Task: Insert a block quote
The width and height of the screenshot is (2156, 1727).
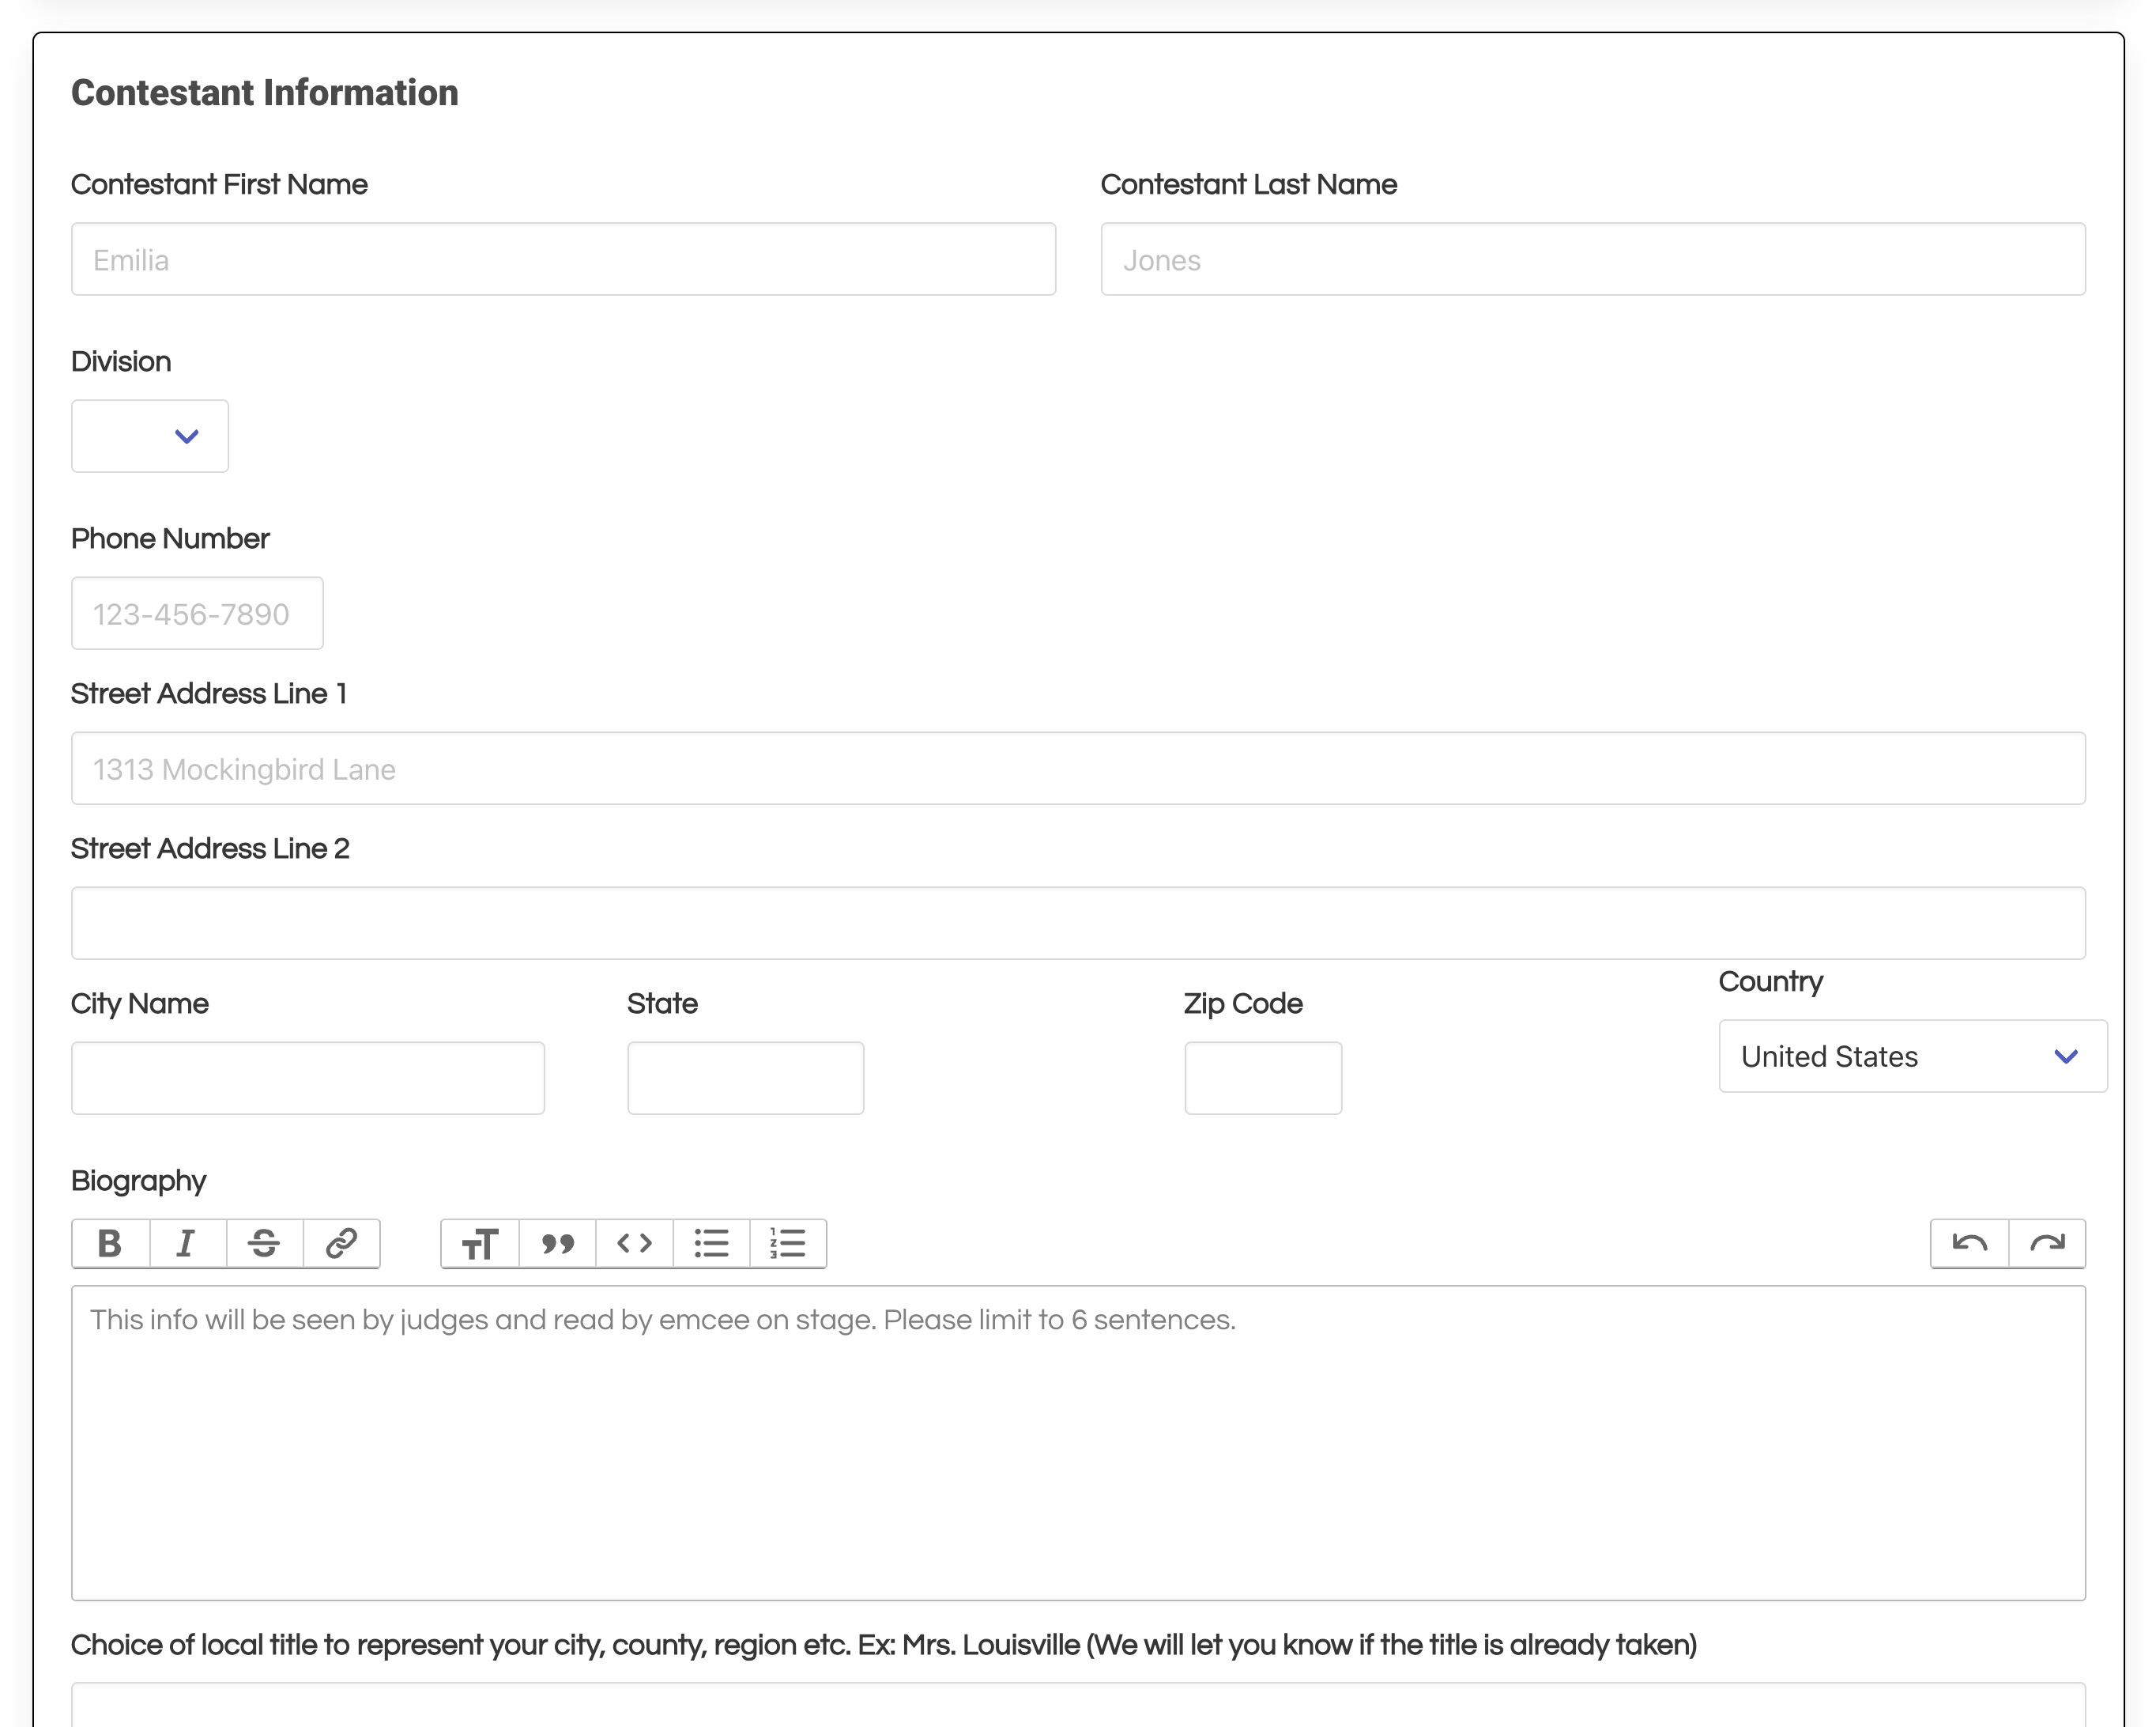Action: point(557,1244)
